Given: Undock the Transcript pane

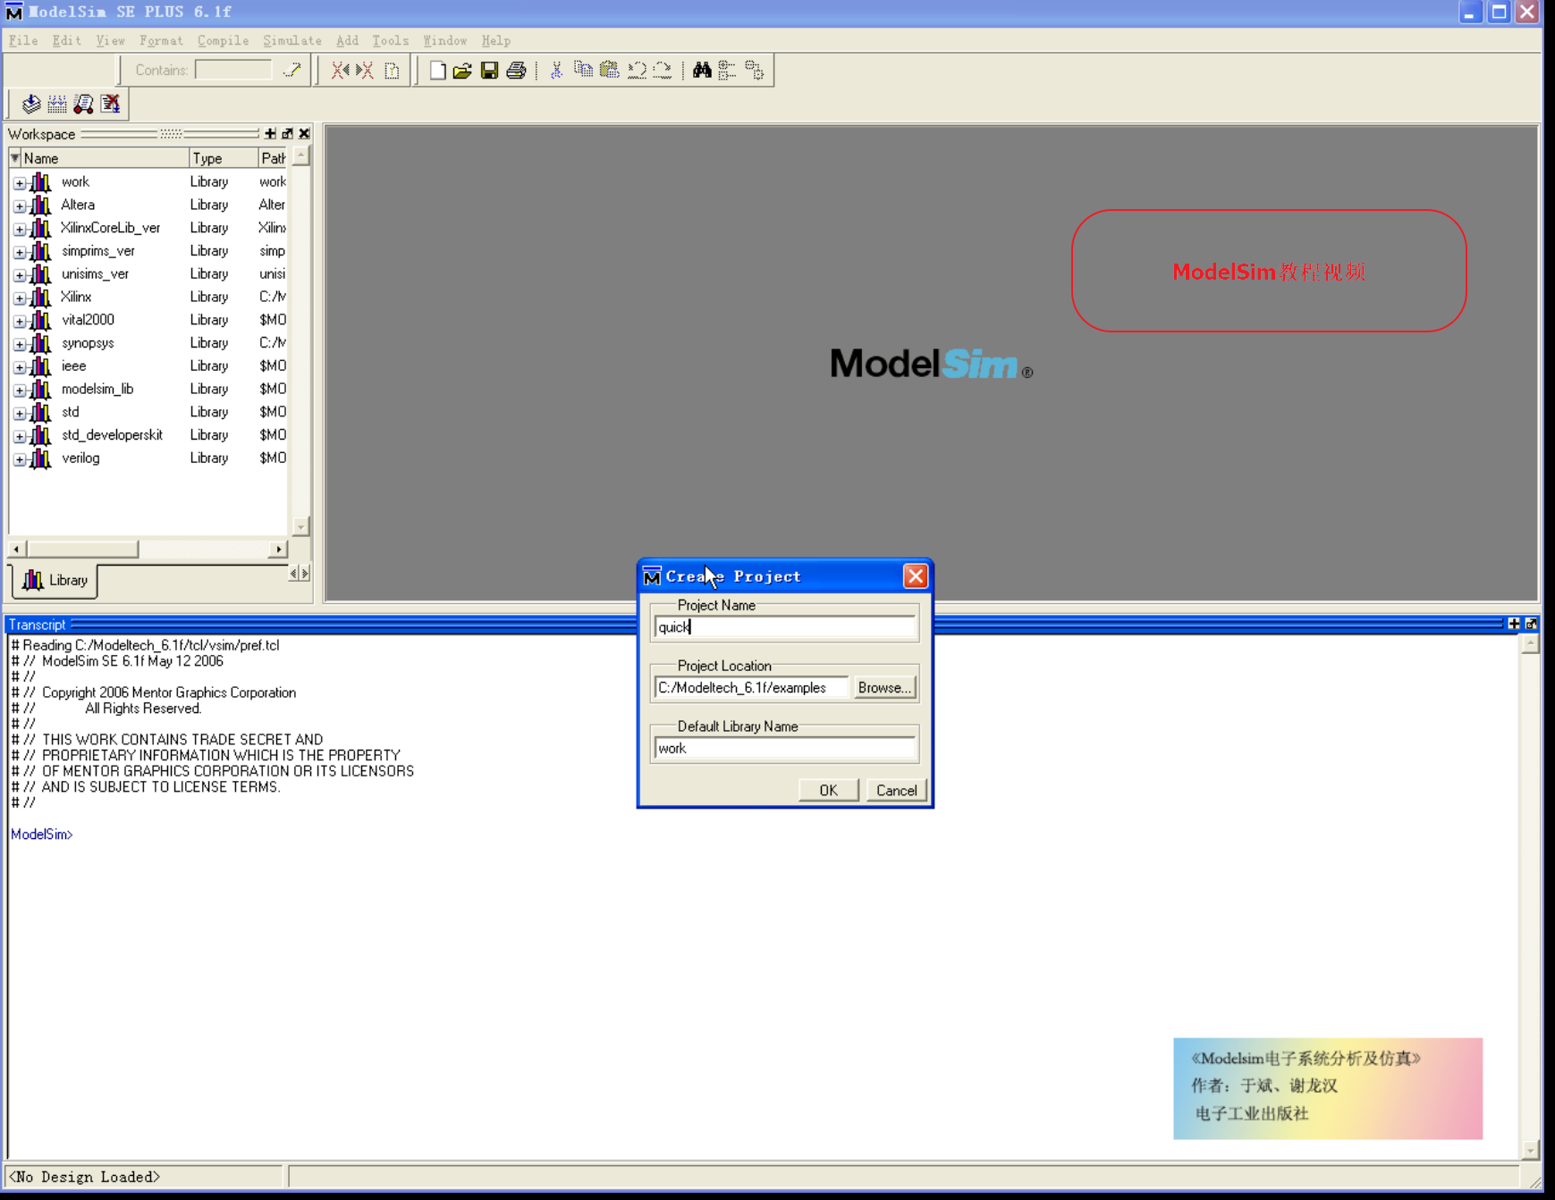Looking at the screenshot, I should click(1531, 624).
